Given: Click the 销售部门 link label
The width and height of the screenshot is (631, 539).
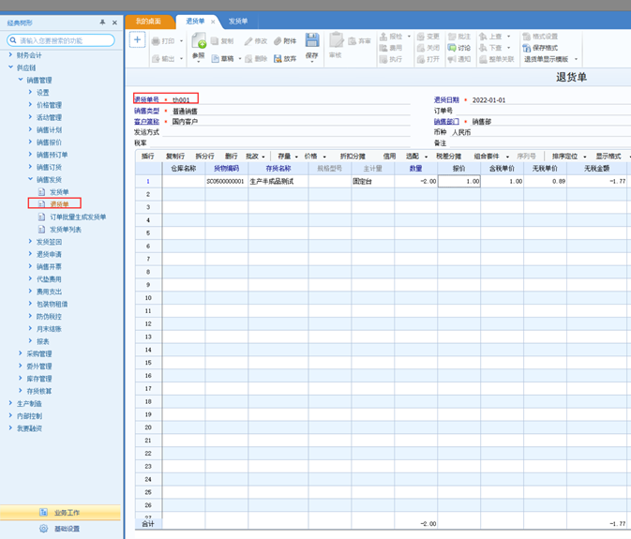Looking at the screenshot, I should coord(446,122).
